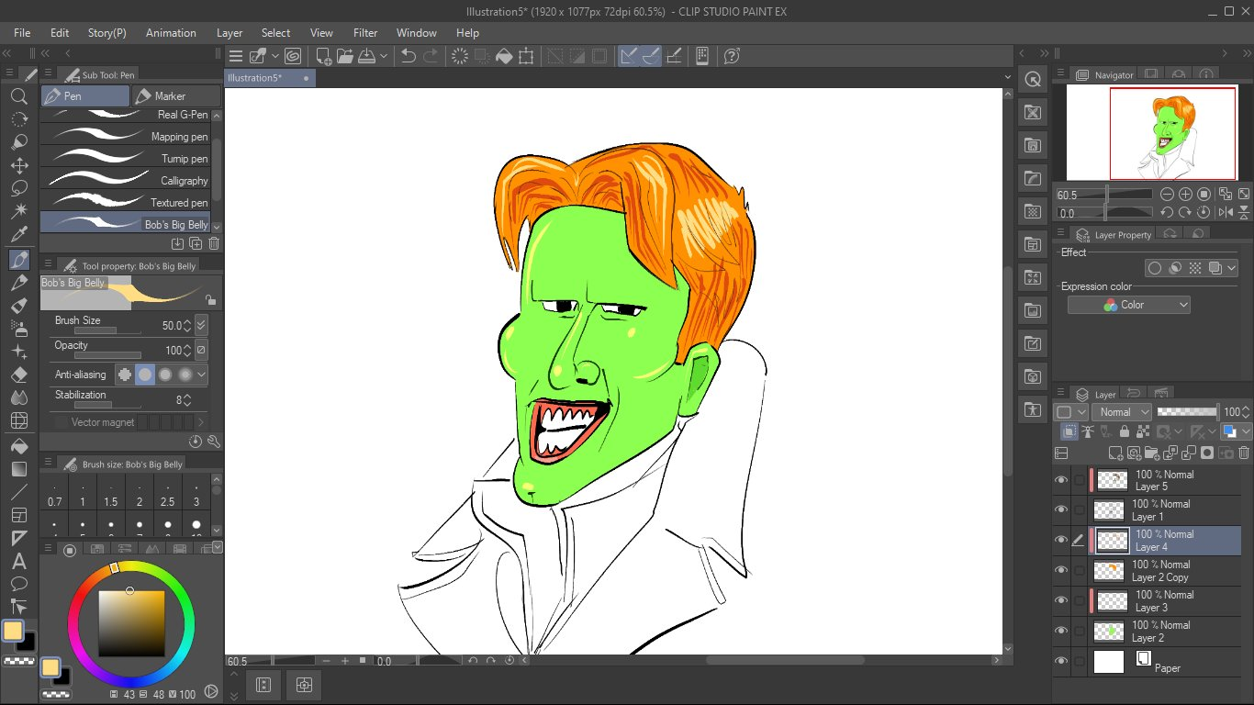
Task: Select the Eyedropper tool
Action: tap(18, 235)
